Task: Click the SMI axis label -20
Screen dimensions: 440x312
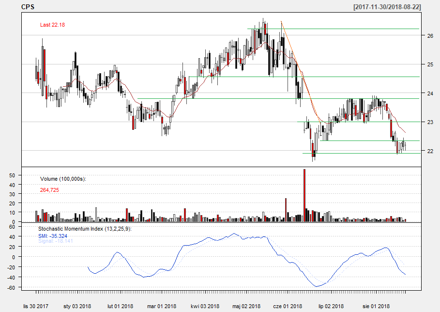Action: 11,267
